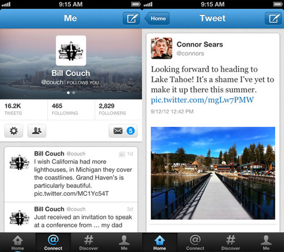Open settings gear on Bill Couch profile

point(14,131)
